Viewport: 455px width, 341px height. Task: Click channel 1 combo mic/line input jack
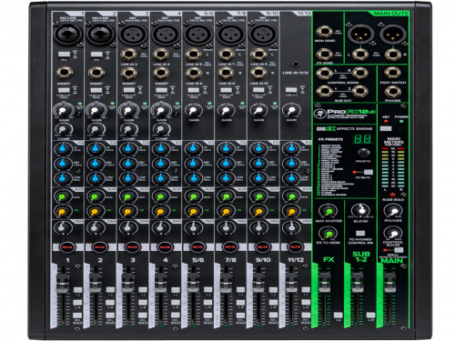pyautogui.click(x=67, y=34)
